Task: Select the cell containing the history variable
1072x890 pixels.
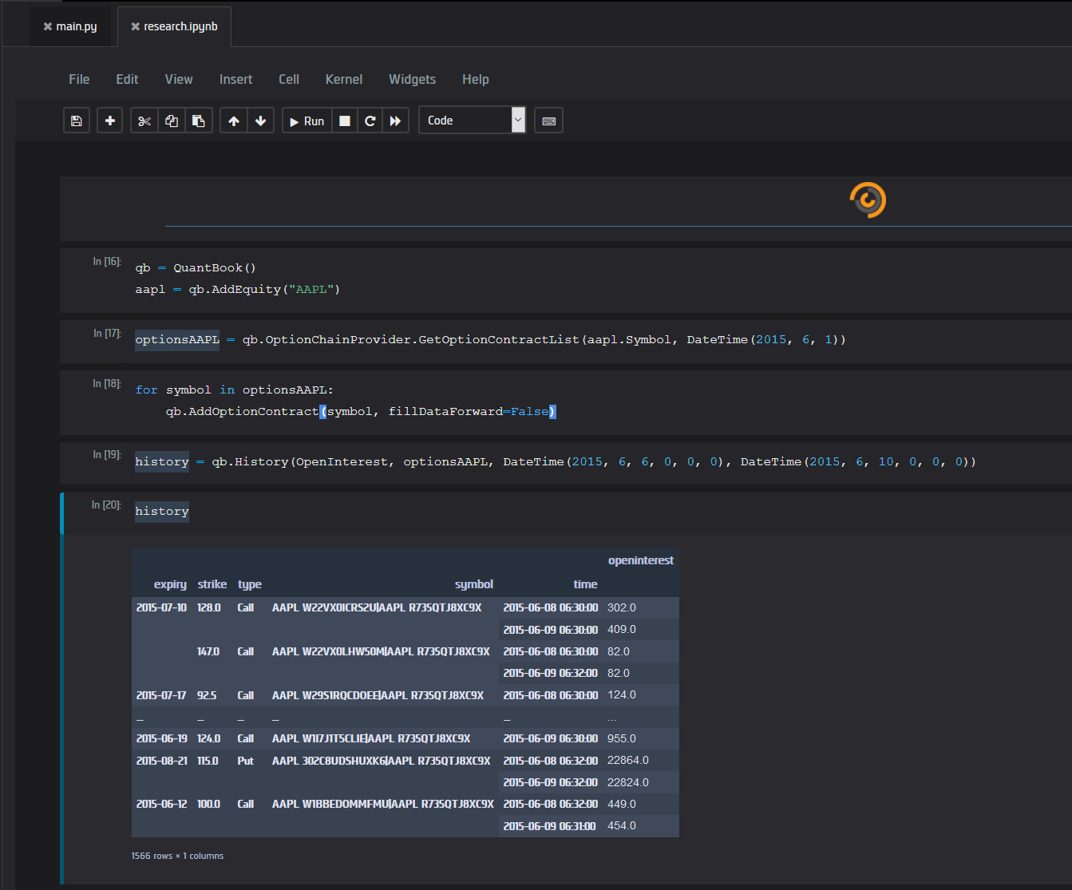Action: point(161,511)
